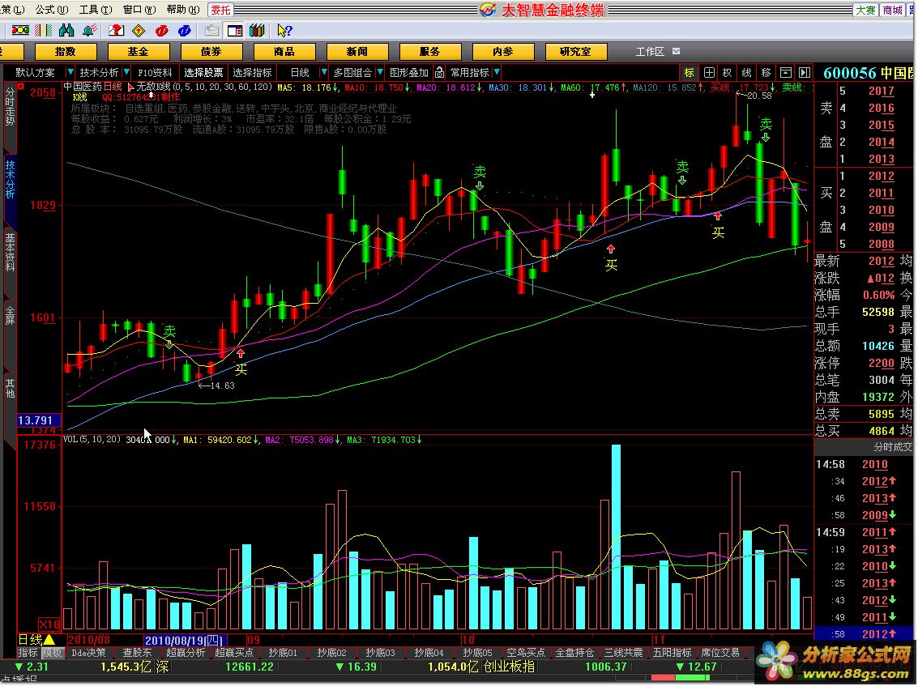The width and height of the screenshot is (918, 686).
Task: Open the 公式 menu
Action: click(52, 10)
